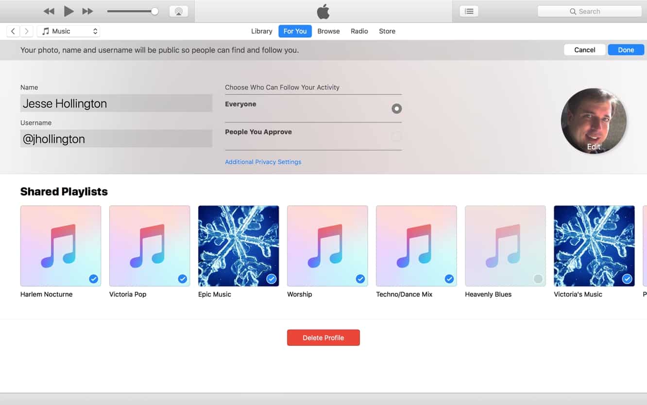Go back with the left chevron
Viewport: 647px width, 405px height.
(x=13, y=31)
